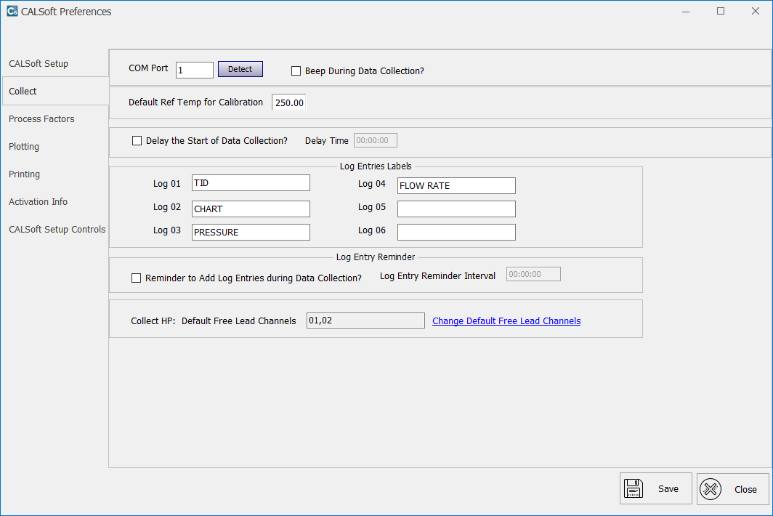This screenshot has height=516, width=773.
Task: Click the empty Log 05 field
Action: (x=456, y=209)
